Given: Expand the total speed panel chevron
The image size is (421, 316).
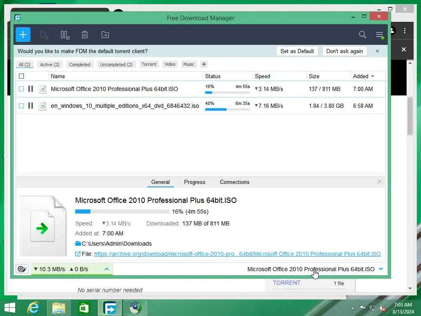Looking at the screenshot, I should (106, 269).
